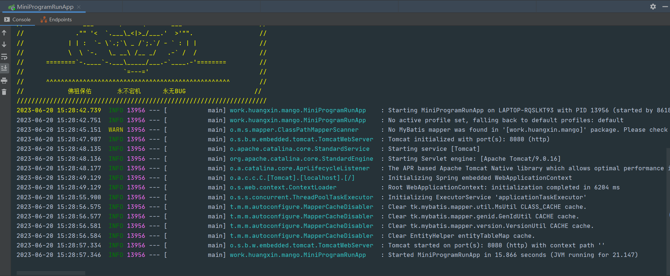
Task: Open the Console tab
Action: tap(17, 20)
